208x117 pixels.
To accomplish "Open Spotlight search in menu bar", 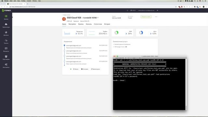I will click(x=203, y=1).
